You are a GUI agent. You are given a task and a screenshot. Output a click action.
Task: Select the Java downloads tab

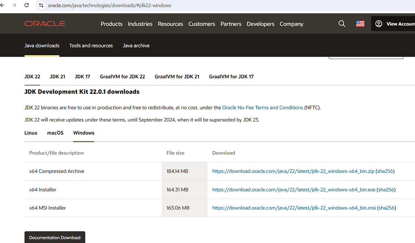42,46
